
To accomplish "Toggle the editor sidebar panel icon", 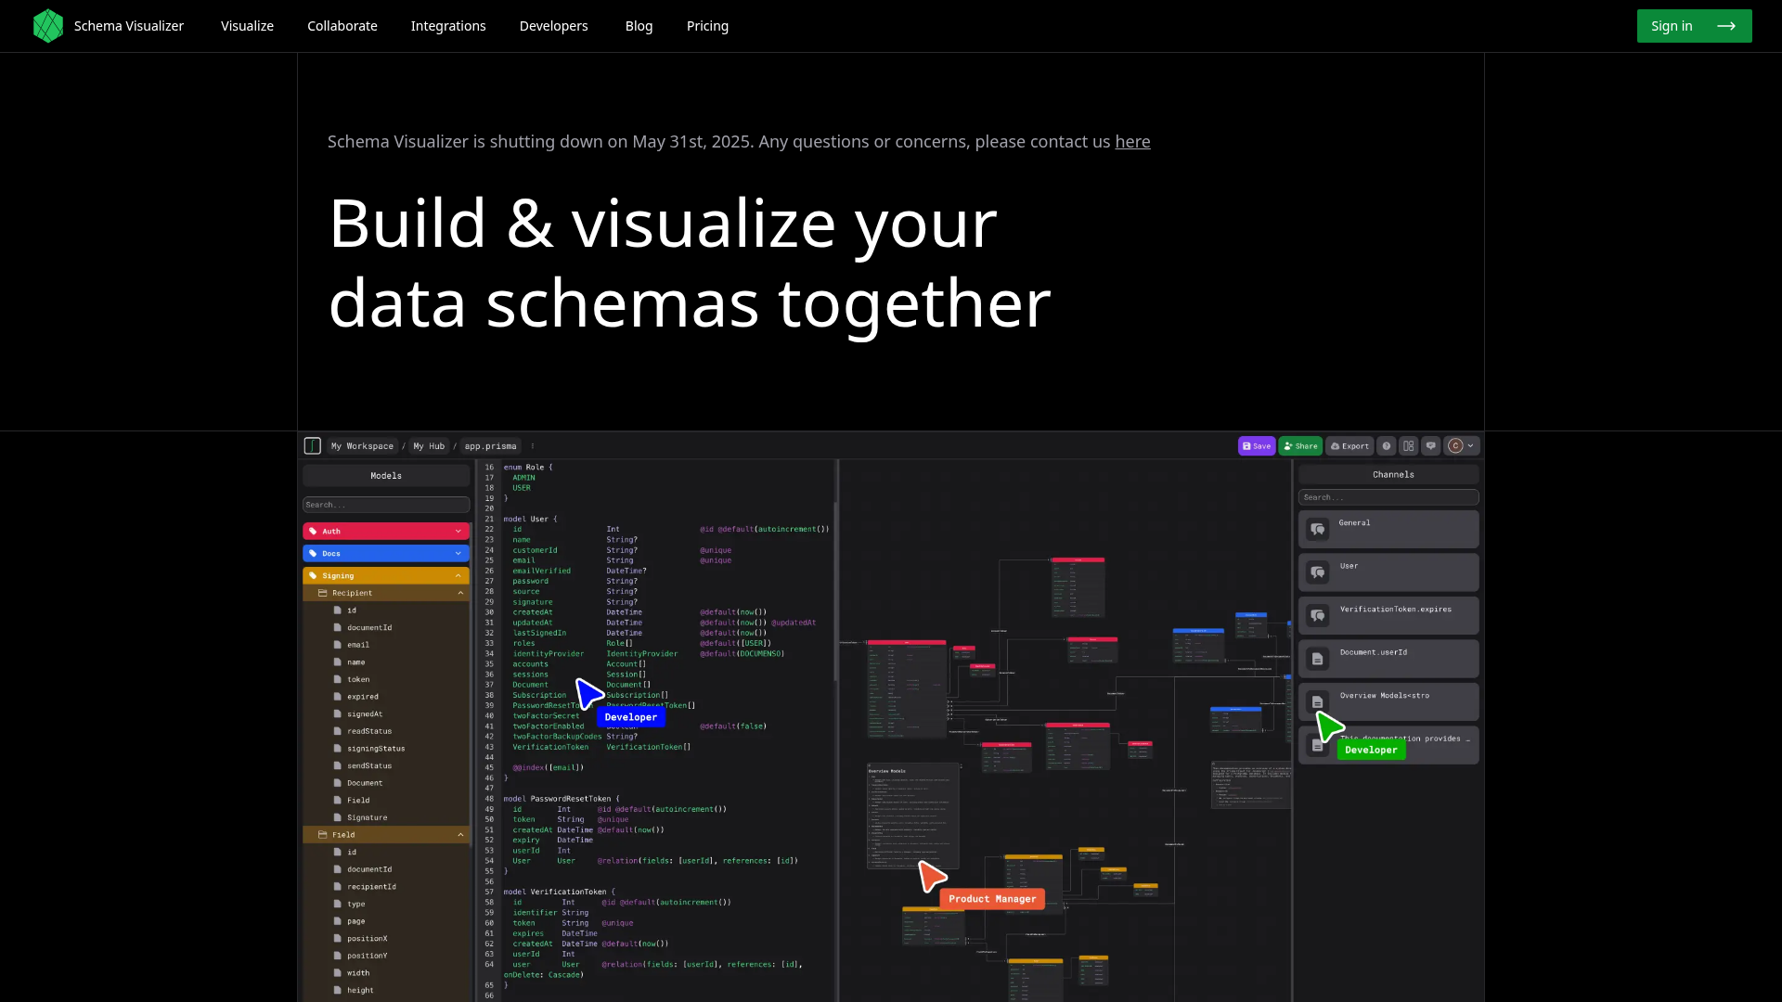I will tap(312, 446).
